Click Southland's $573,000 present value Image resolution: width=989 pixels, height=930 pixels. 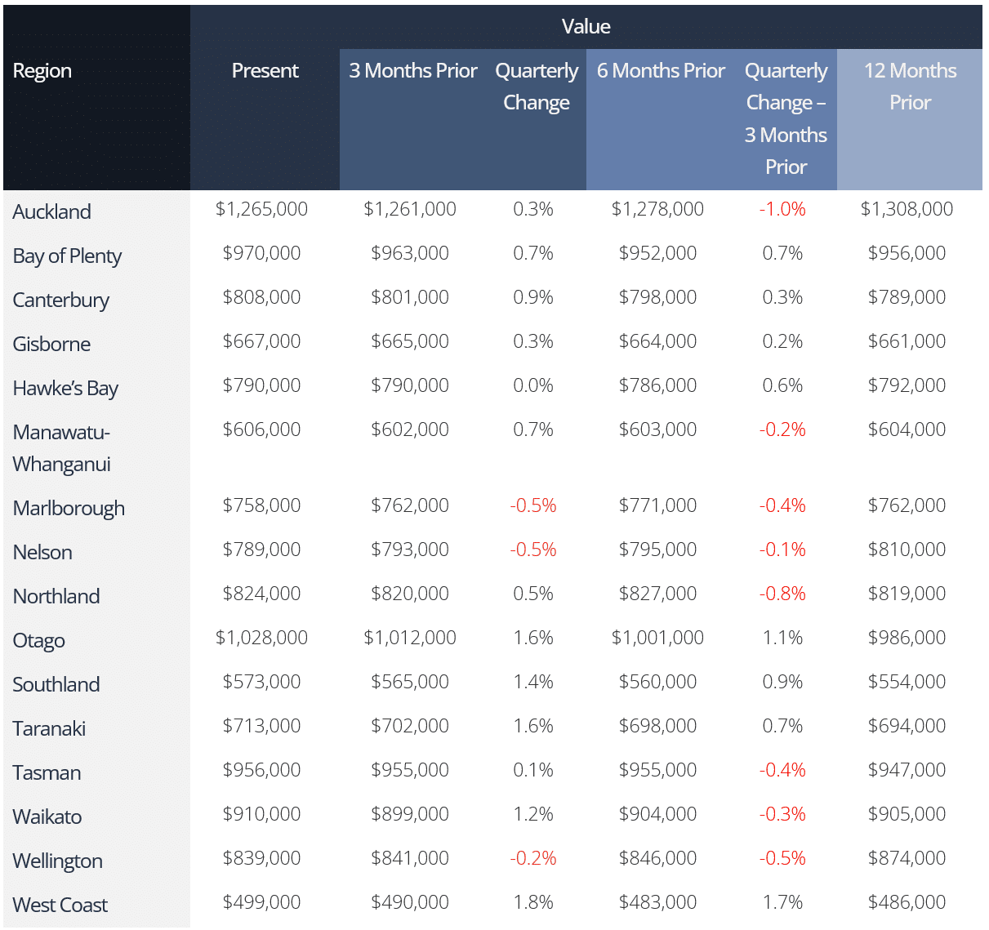(x=261, y=682)
